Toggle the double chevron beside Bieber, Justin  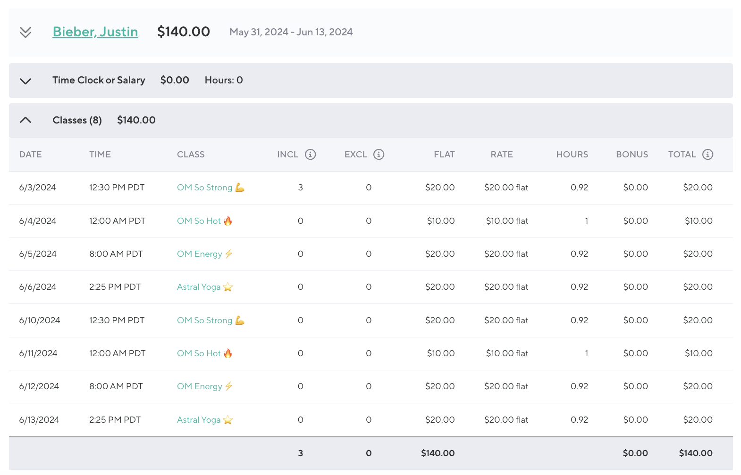click(25, 32)
